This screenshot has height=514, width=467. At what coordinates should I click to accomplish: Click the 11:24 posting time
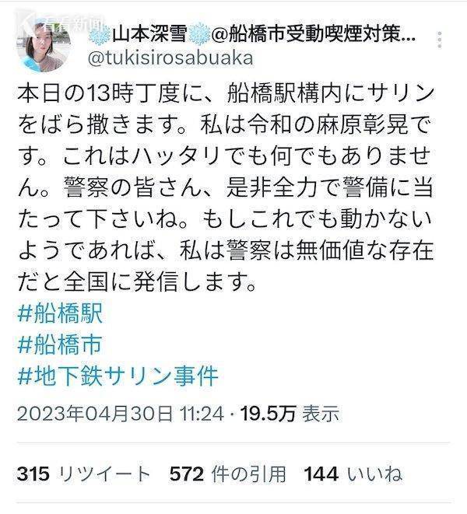[201, 414]
